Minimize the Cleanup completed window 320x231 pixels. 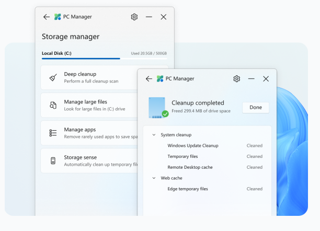click(x=251, y=78)
